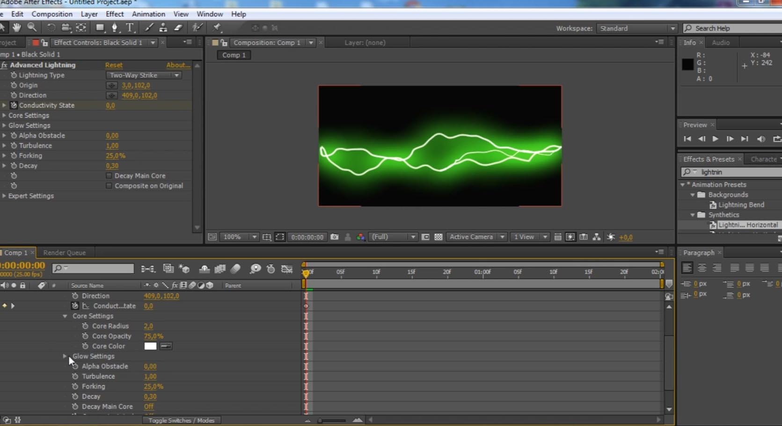Expand Core Settings in Effect Controls
Screen dimensions: 782x426
4,115
